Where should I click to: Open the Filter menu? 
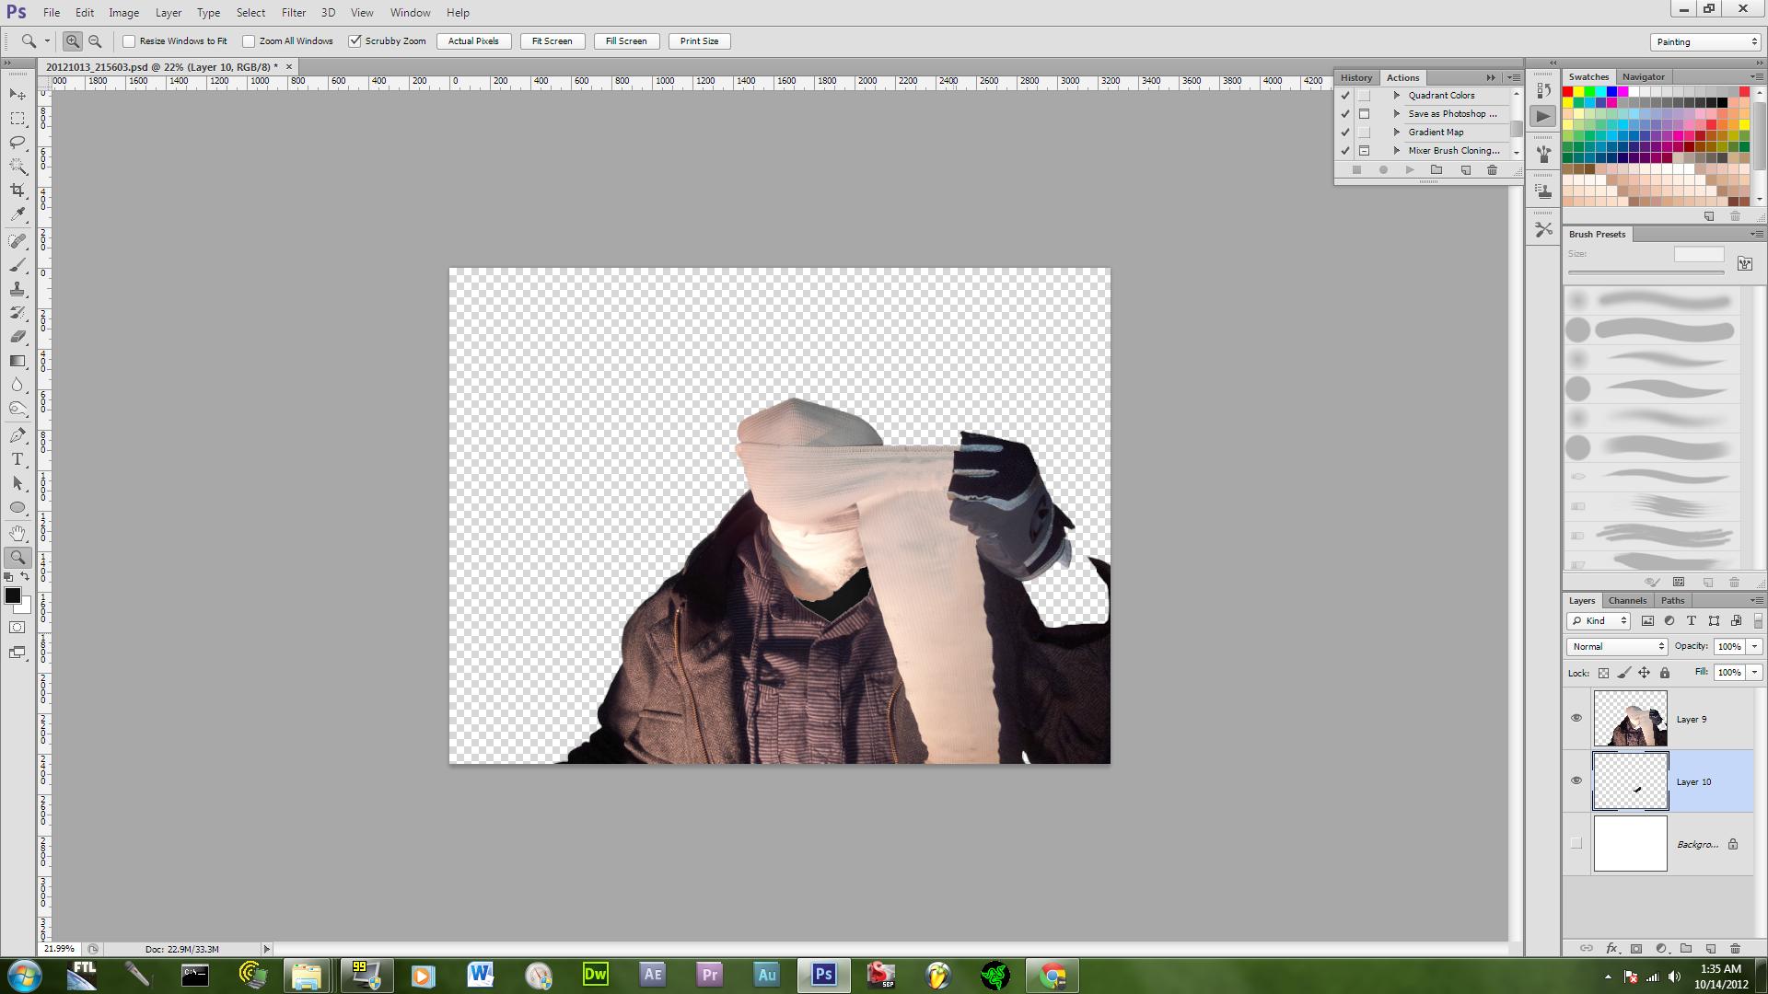(x=293, y=13)
